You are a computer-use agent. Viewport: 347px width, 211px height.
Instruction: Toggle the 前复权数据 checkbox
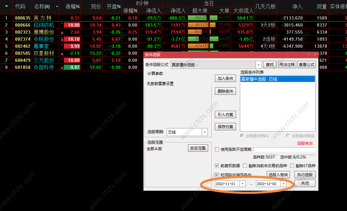(x=217, y=166)
